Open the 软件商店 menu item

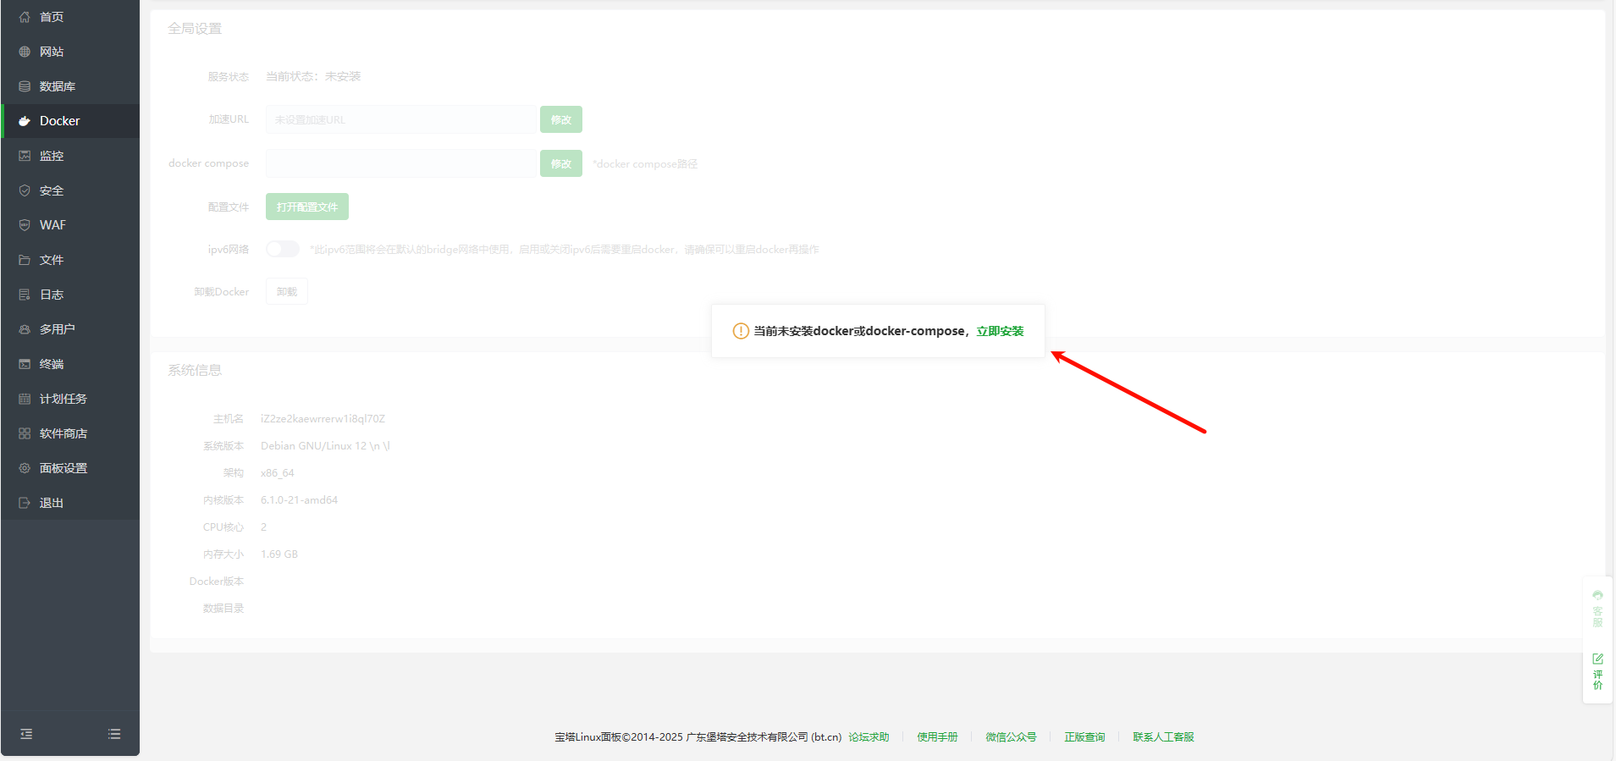click(x=63, y=433)
